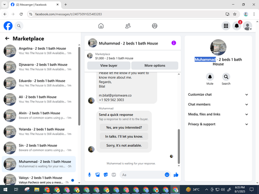This screenshot has height=194, width=259.
Task: Search in conversation using the magnifier icon
Action: pos(226,77)
